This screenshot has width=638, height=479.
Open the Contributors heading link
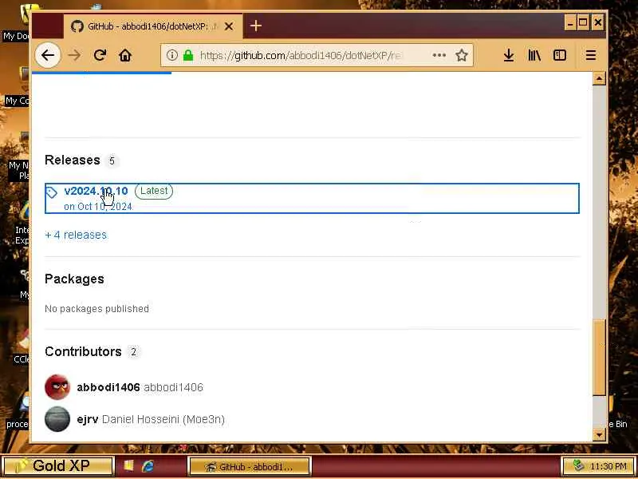pos(83,351)
